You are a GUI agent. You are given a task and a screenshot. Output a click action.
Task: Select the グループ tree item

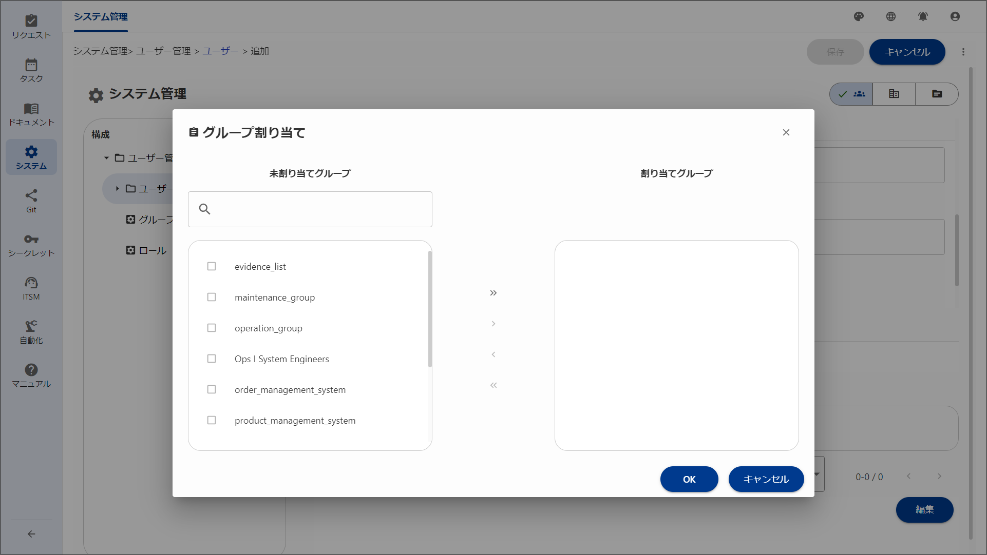click(150, 220)
